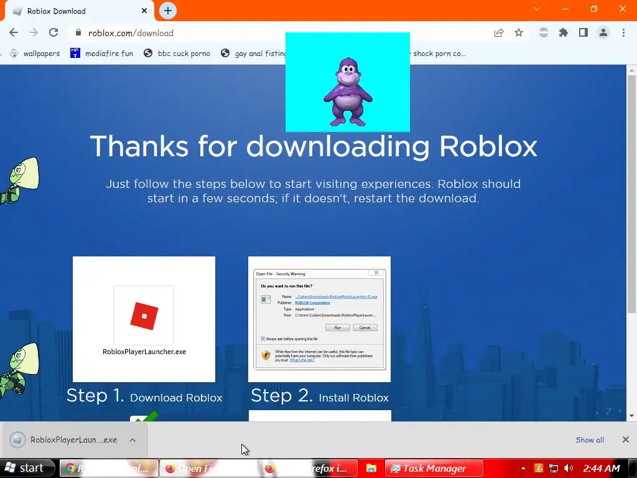Image resolution: width=637 pixels, height=478 pixels.
Task: Click the volume speaker tray icon
Action: tap(569, 469)
